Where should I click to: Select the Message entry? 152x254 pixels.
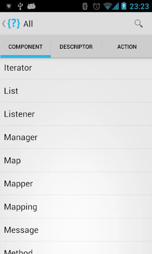click(76, 230)
